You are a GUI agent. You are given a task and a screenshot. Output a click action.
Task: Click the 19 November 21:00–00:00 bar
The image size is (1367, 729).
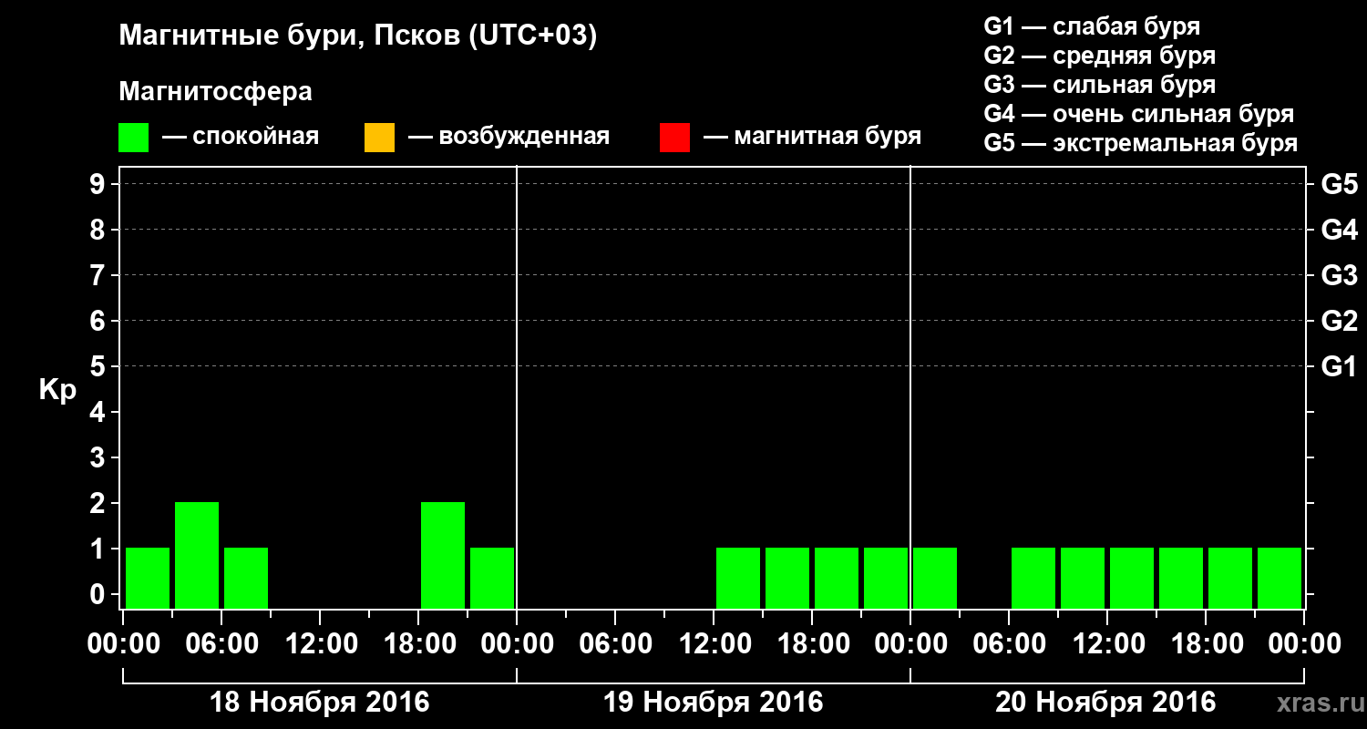(886, 578)
